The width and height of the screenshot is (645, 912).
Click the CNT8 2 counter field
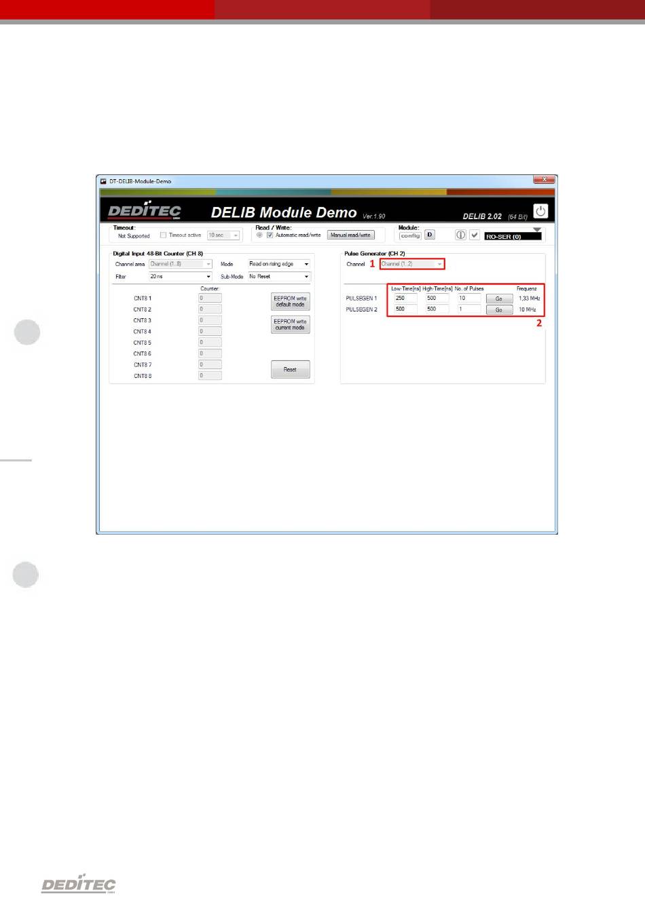tap(210, 309)
